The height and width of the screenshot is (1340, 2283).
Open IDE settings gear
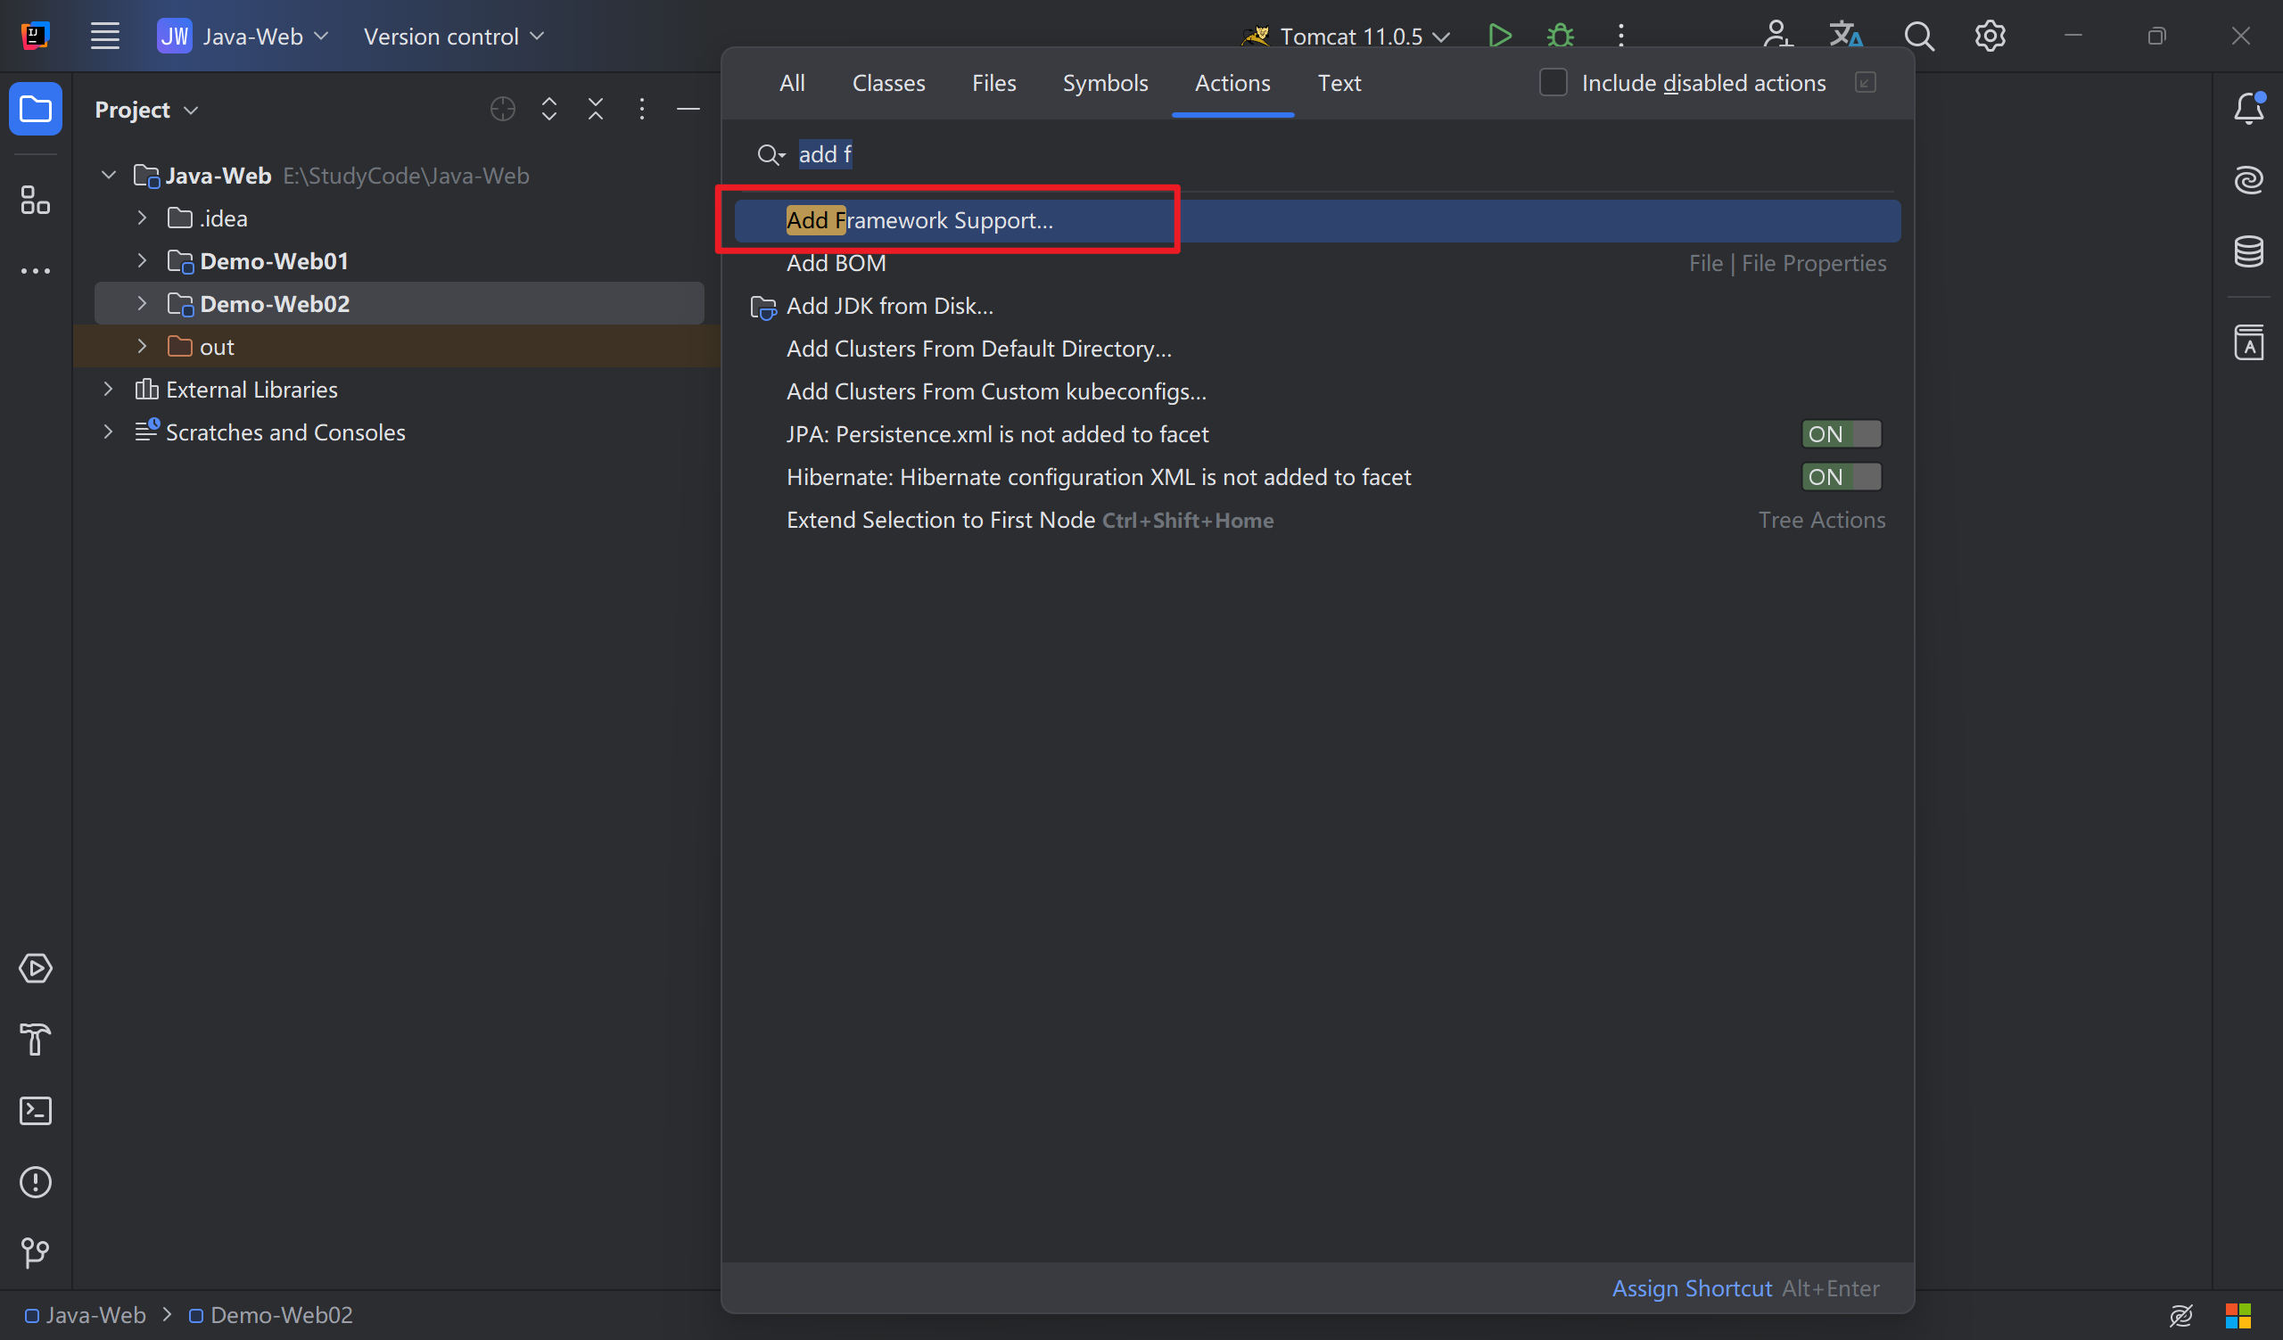tap(1990, 37)
